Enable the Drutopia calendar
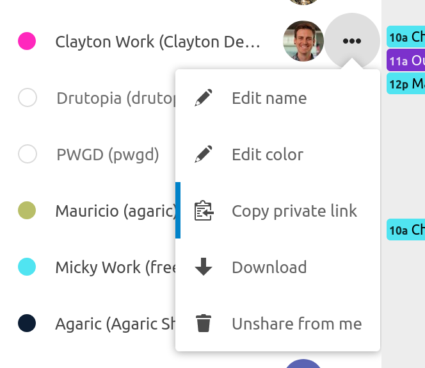The height and width of the screenshot is (368, 425). pyautogui.click(x=28, y=98)
